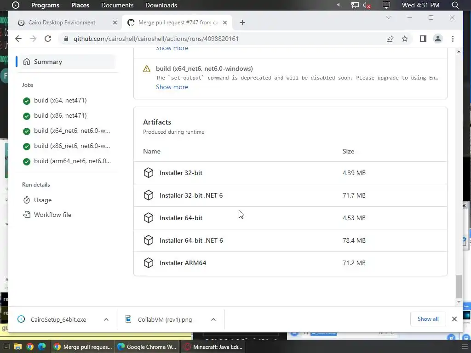Open the Downloads menu

(161, 5)
